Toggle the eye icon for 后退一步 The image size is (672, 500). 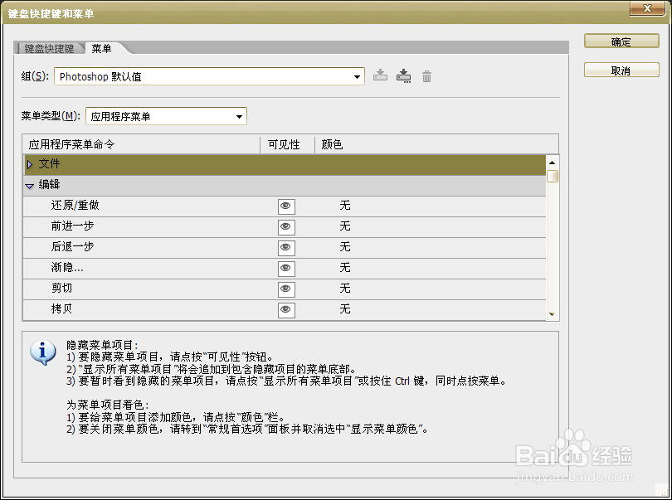click(x=285, y=247)
